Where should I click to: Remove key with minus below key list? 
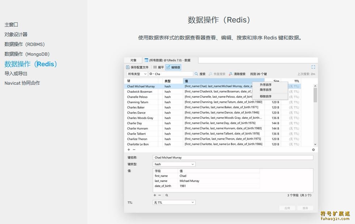click(134, 150)
